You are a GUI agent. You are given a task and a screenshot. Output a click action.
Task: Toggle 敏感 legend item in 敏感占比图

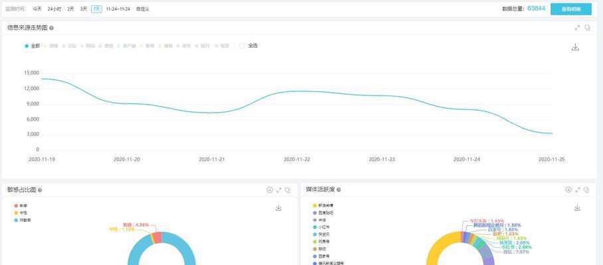[x=21, y=206]
